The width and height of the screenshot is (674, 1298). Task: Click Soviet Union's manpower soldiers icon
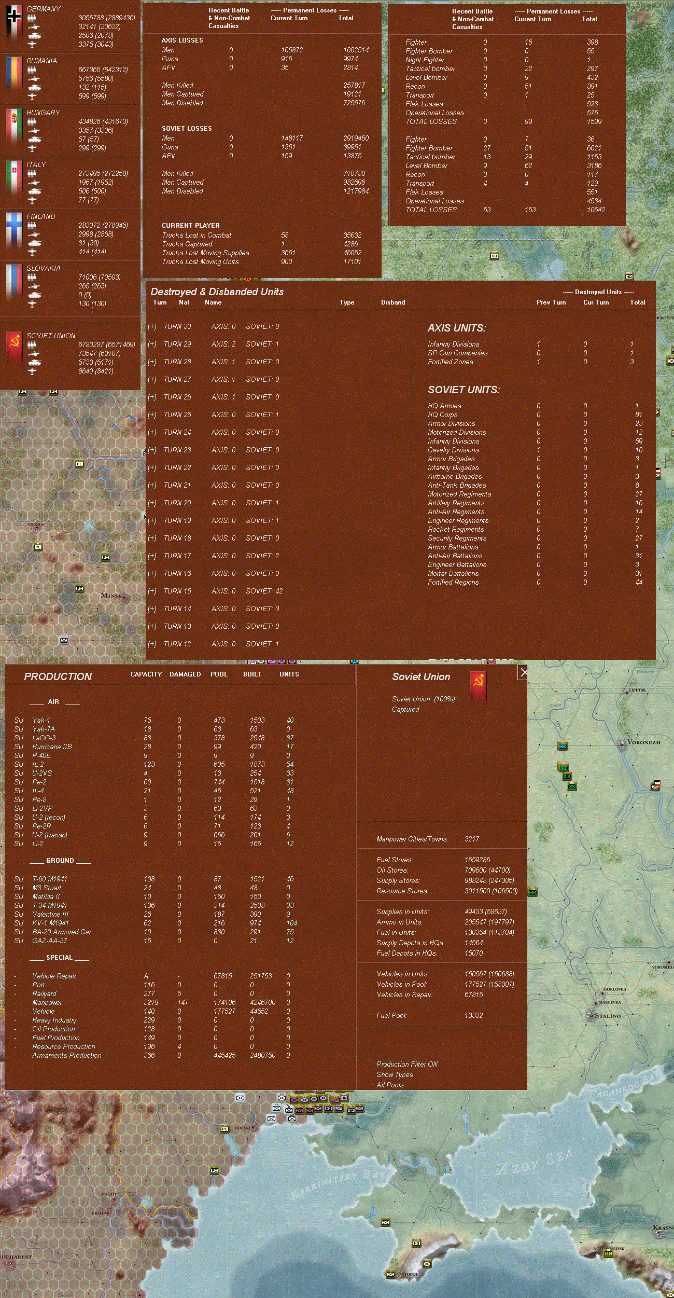32,345
